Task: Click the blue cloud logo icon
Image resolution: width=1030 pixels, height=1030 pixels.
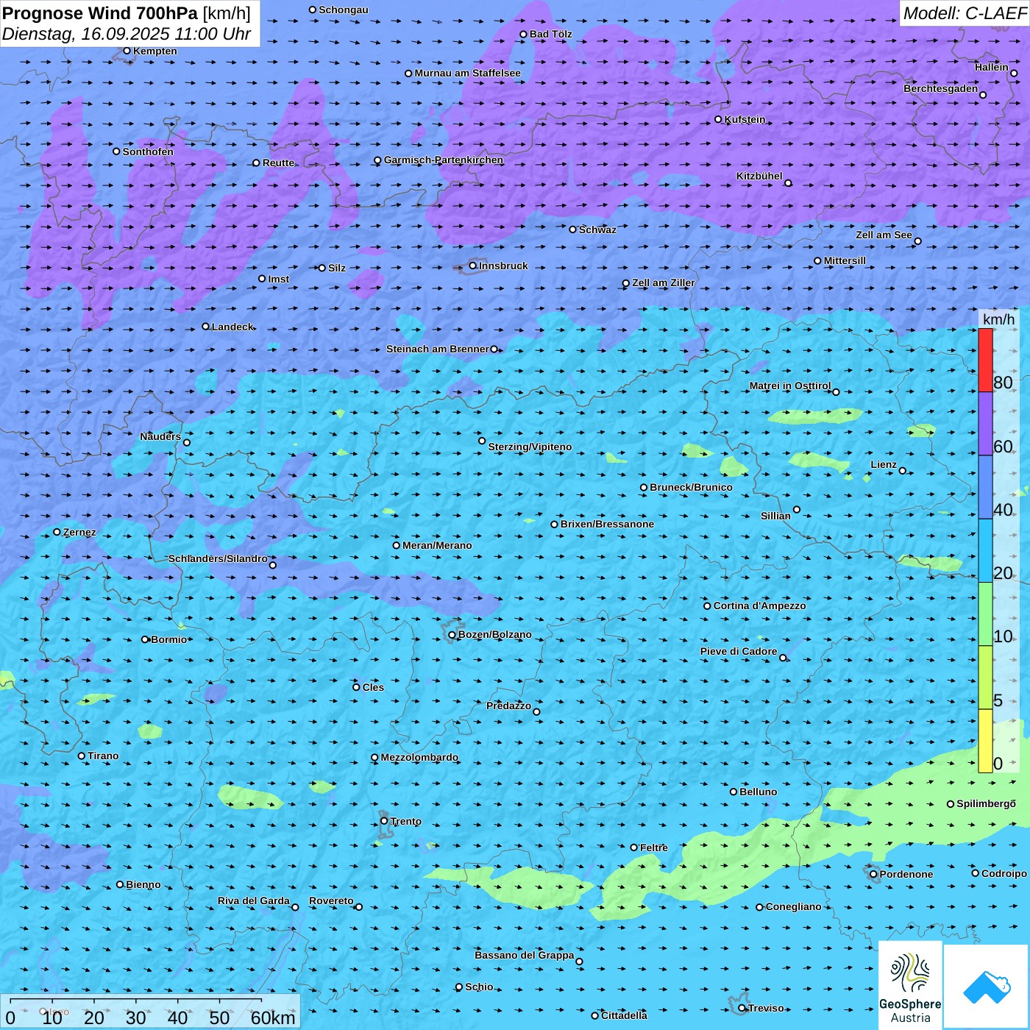Action: coord(987,987)
